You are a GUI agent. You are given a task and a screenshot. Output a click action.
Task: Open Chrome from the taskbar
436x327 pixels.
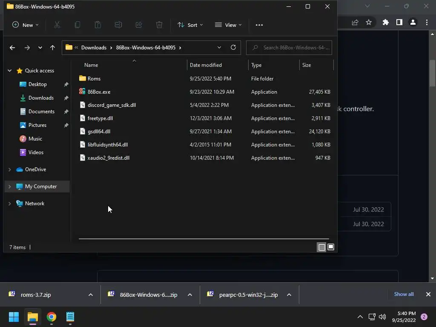[x=52, y=317]
